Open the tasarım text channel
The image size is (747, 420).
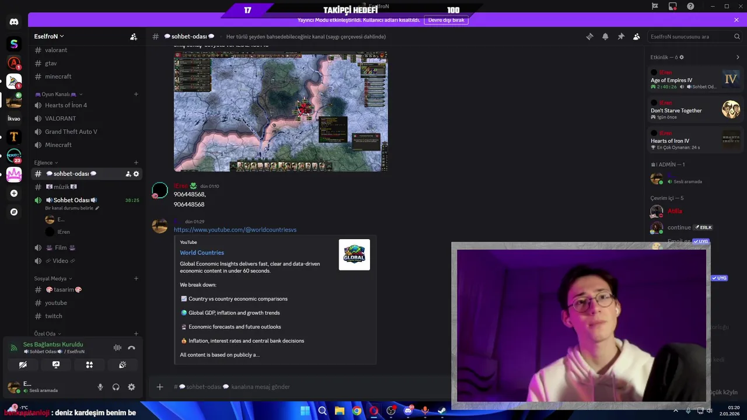point(86,289)
